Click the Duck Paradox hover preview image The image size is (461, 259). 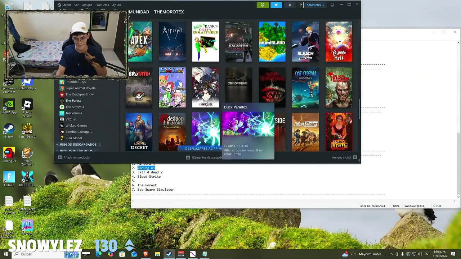(x=248, y=124)
